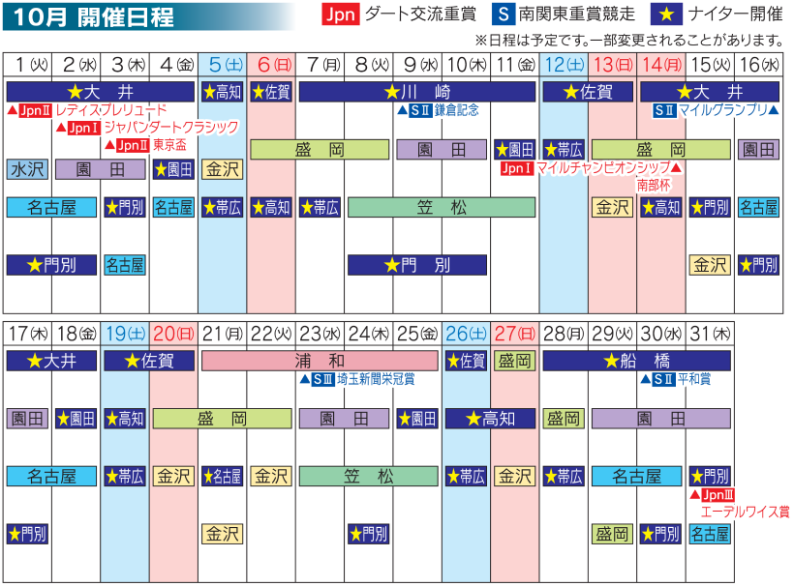Click the 笠松 bar for October 8–11

point(441,208)
